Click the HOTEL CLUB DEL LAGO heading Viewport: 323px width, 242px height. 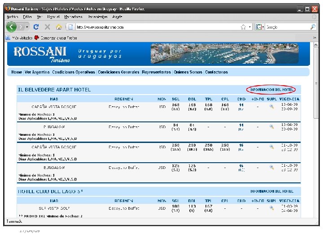(50, 191)
